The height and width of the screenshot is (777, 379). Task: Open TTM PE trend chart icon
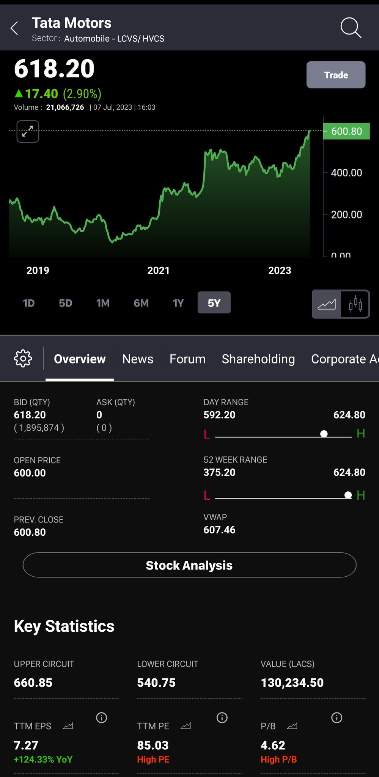coord(186,726)
